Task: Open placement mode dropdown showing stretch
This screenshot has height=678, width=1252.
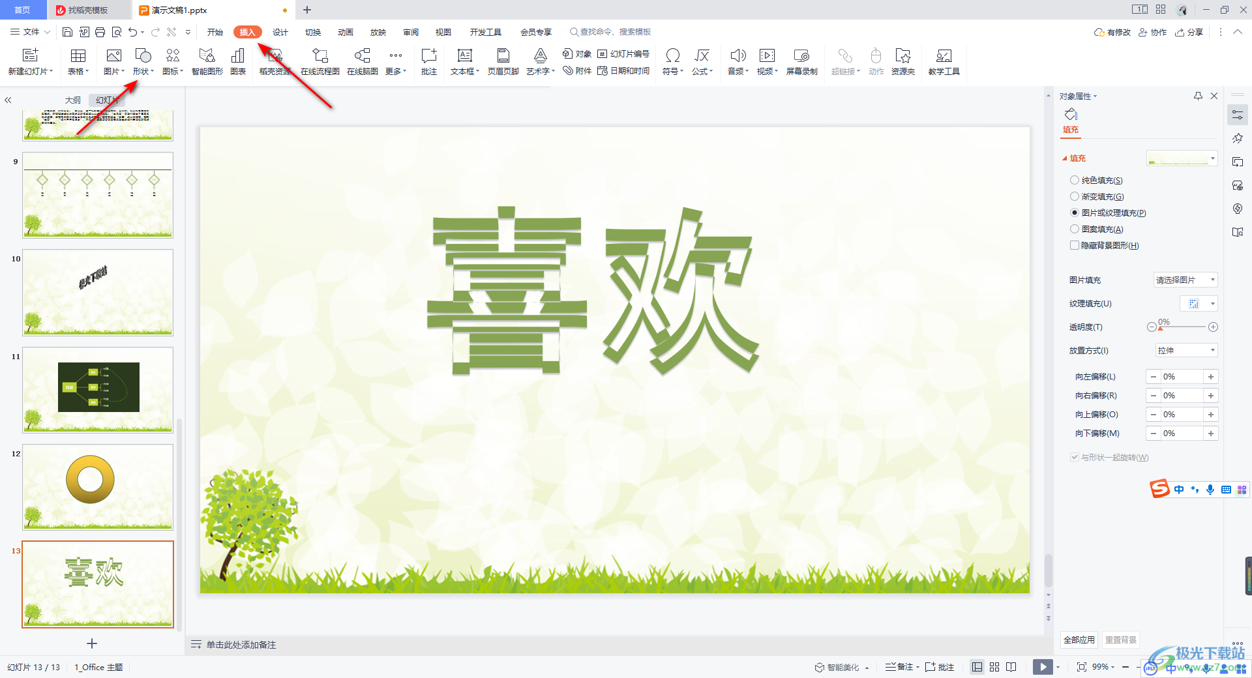Action: (1185, 351)
